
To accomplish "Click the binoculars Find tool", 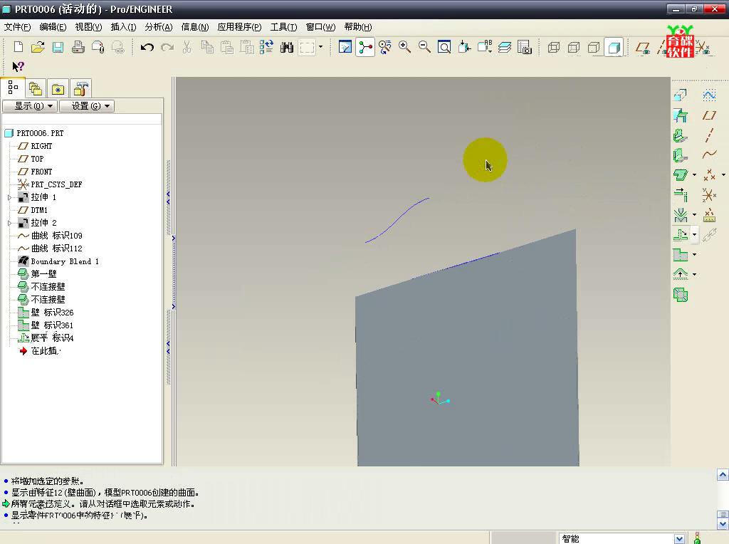I will click(287, 47).
